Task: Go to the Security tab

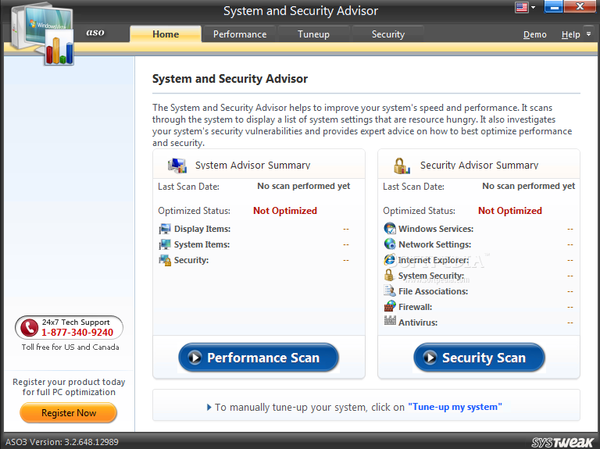Action: pos(388,34)
